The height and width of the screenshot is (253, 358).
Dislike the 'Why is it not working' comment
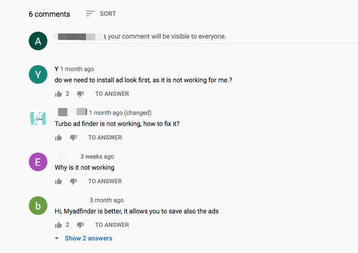point(73,181)
